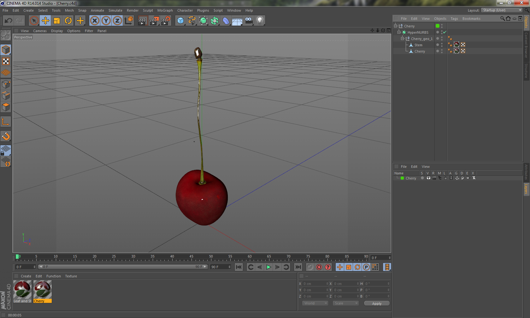Image resolution: width=530 pixels, height=318 pixels.
Task: Open the World coordinate dropdown
Action: [315, 303]
